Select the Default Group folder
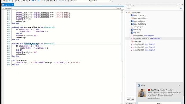The width and height of the screenshot is (185, 104). coord(136,12)
